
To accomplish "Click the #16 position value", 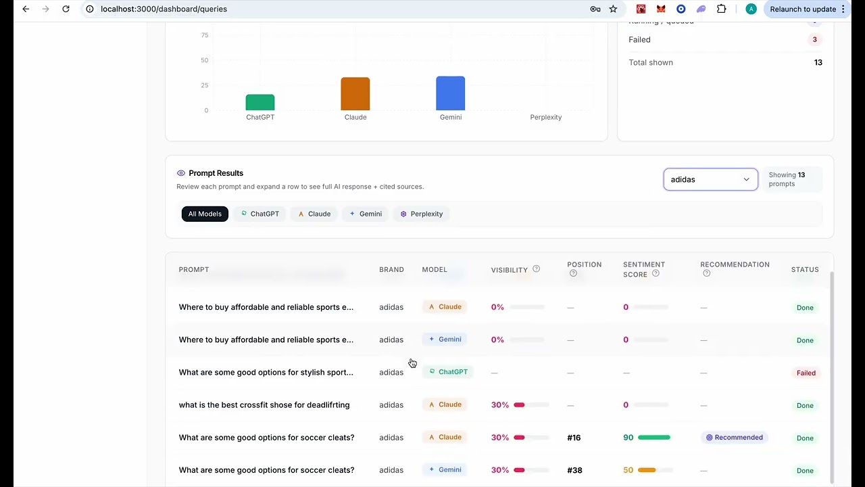I will tap(574, 438).
